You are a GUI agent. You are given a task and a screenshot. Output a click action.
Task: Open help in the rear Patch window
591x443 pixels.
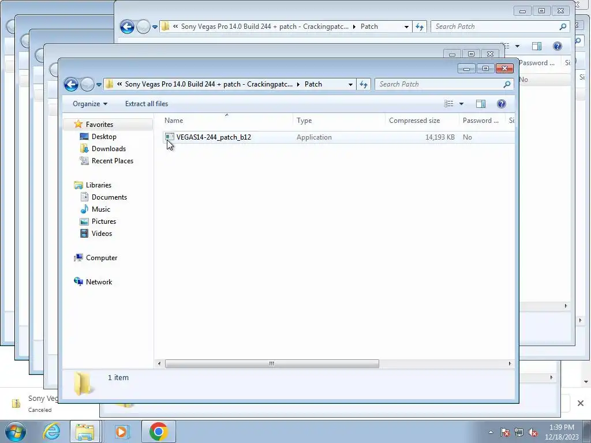point(557,46)
